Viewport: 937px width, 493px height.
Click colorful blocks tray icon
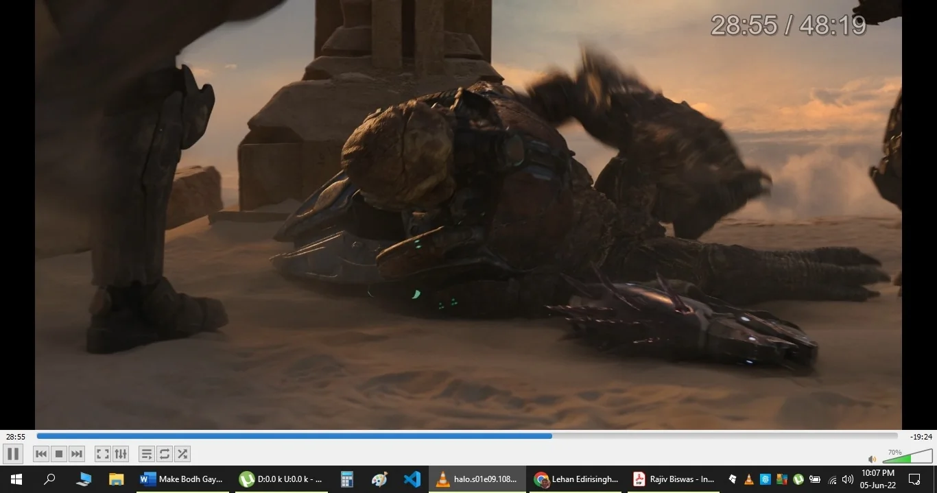click(782, 479)
